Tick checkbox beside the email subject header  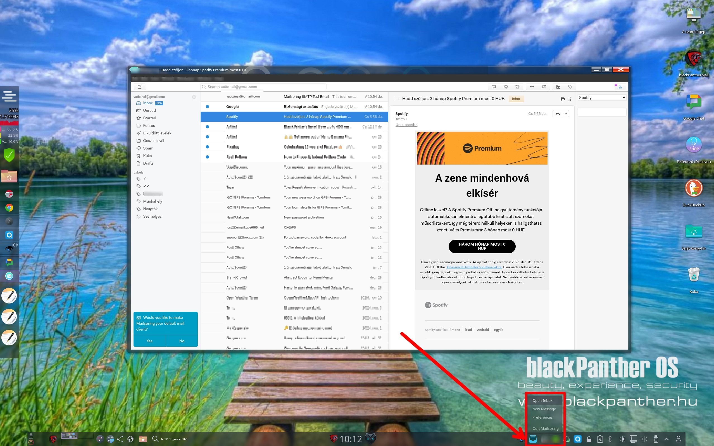tap(397, 99)
